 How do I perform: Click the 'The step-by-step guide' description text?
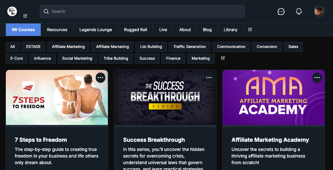(56, 156)
